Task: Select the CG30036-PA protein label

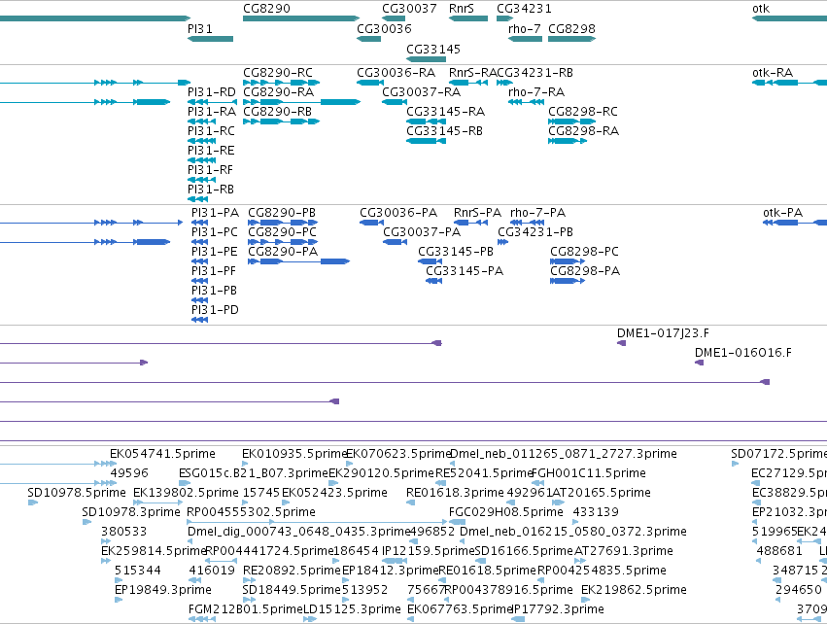Action: pos(398,213)
